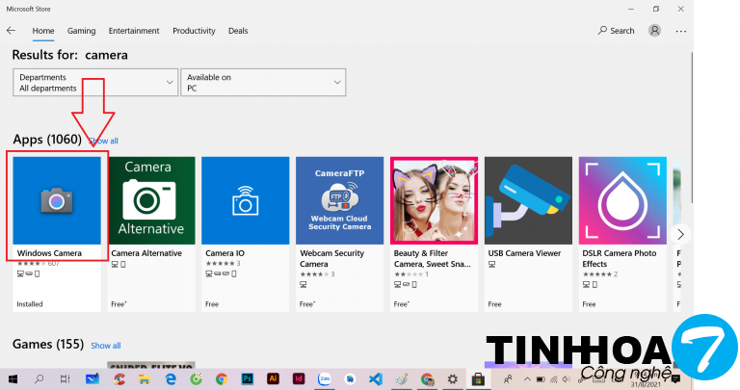Open the Beauty & Filter Camera app
The width and height of the screenshot is (740, 390).
(434, 200)
